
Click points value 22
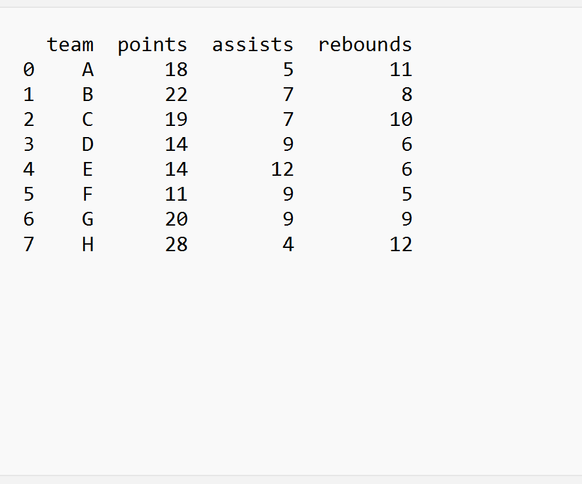176,94
